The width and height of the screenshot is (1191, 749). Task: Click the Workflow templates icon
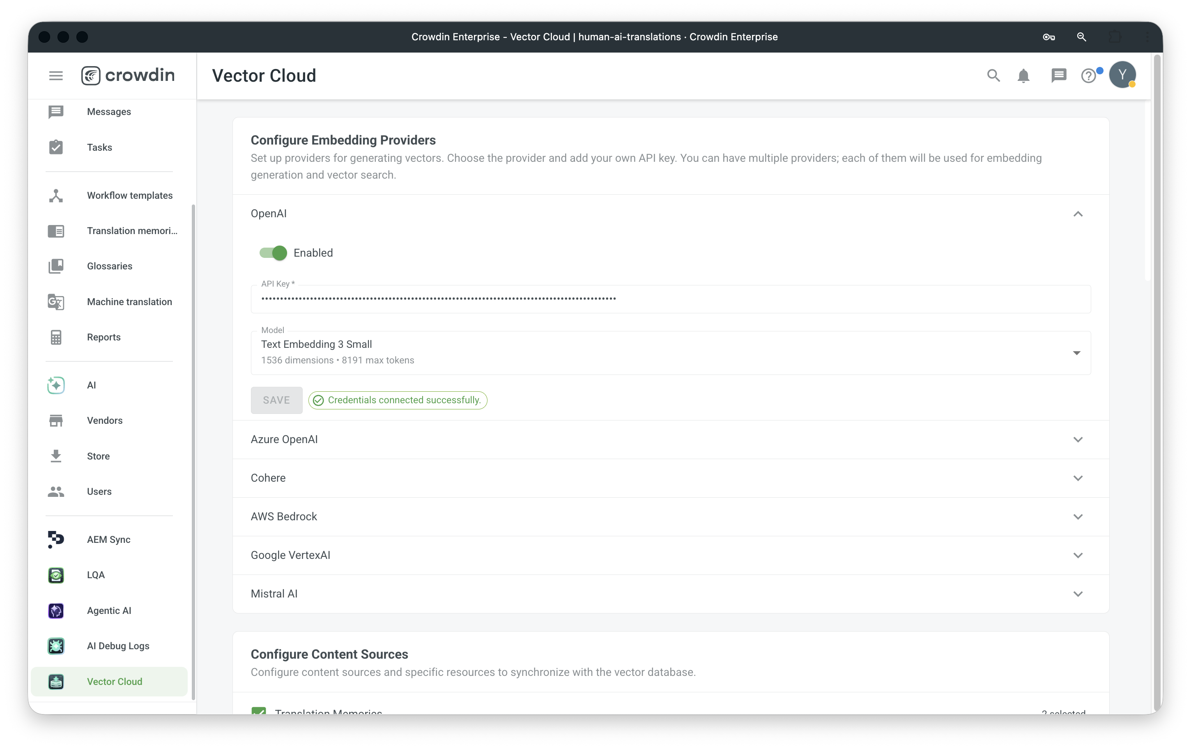pos(56,195)
